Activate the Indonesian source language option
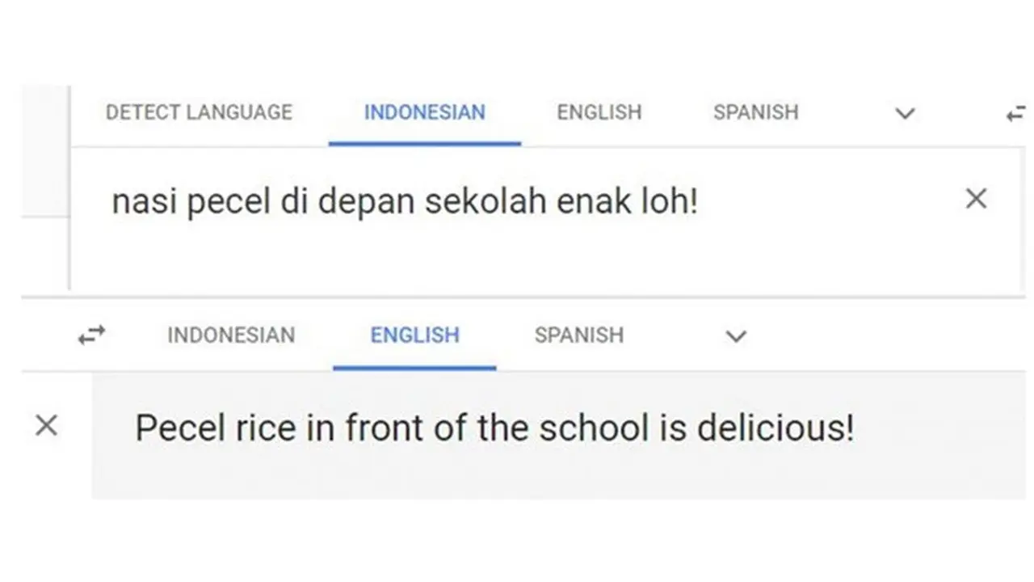1034x582 pixels. point(425,112)
